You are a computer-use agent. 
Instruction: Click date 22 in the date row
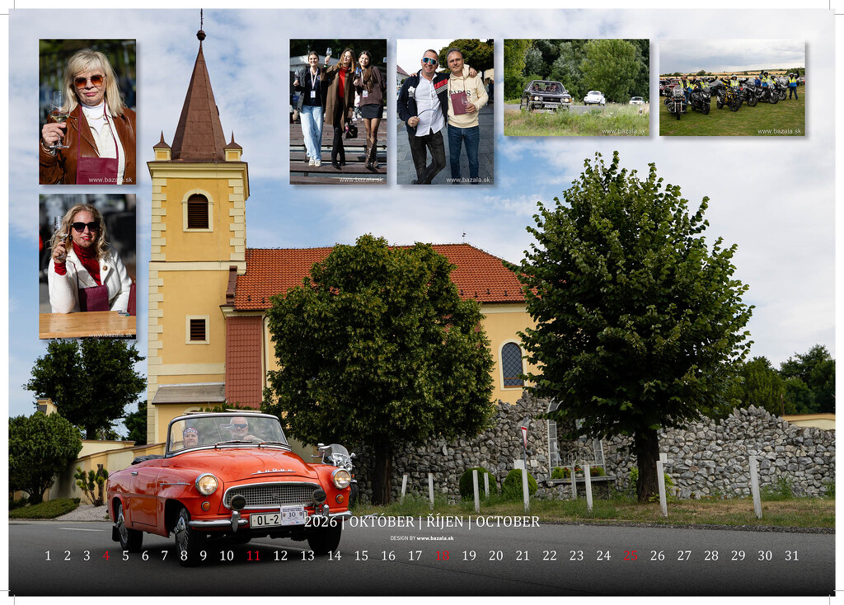point(549,556)
